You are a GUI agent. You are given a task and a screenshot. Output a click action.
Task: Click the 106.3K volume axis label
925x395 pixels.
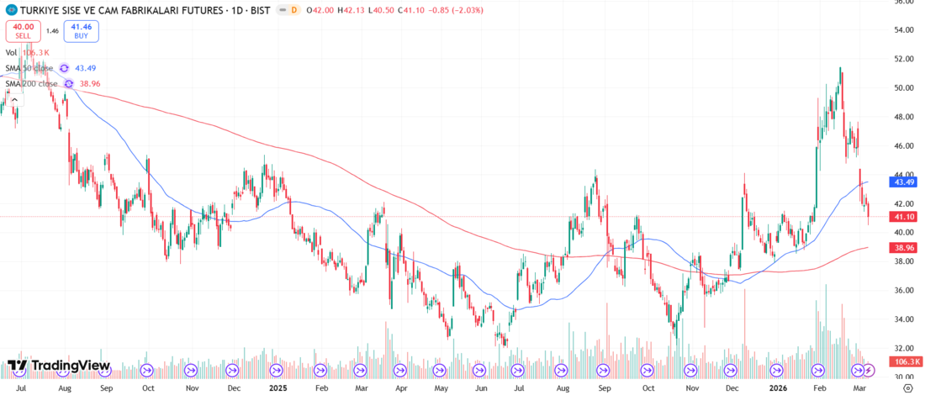click(904, 361)
